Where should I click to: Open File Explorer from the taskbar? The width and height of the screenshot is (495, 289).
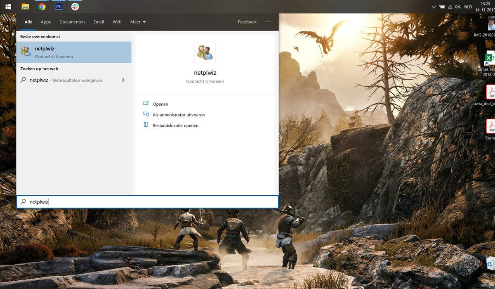(x=25, y=6)
